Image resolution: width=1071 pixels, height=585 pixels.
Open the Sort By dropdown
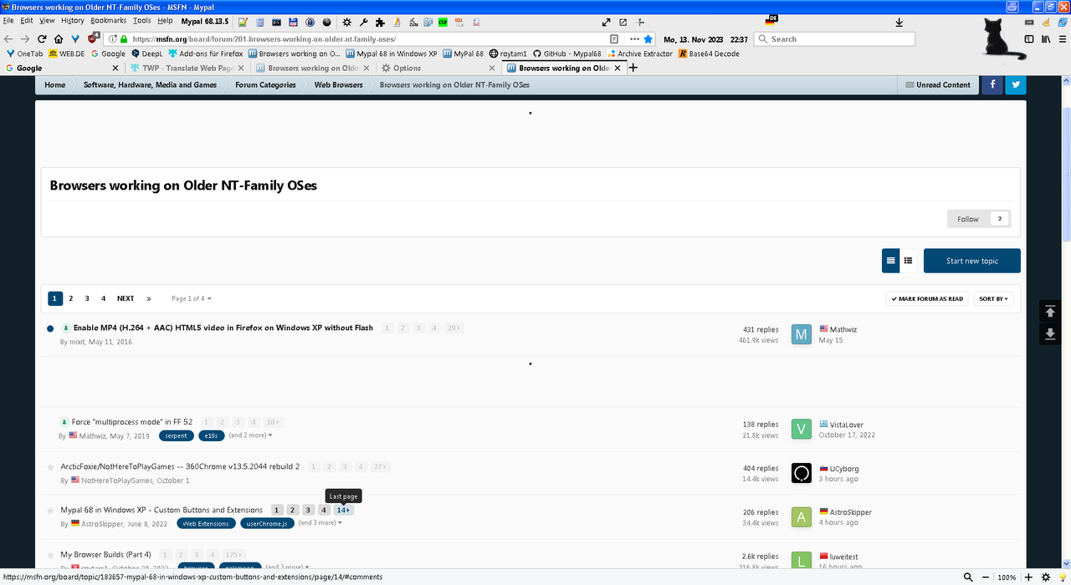tap(993, 298)
